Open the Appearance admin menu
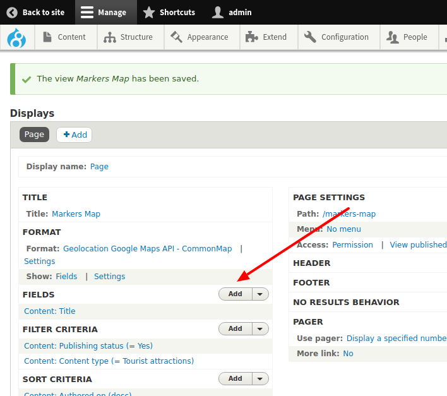Image resolution: width=447 pixels, height=396 pixels. tap(200, 37)
